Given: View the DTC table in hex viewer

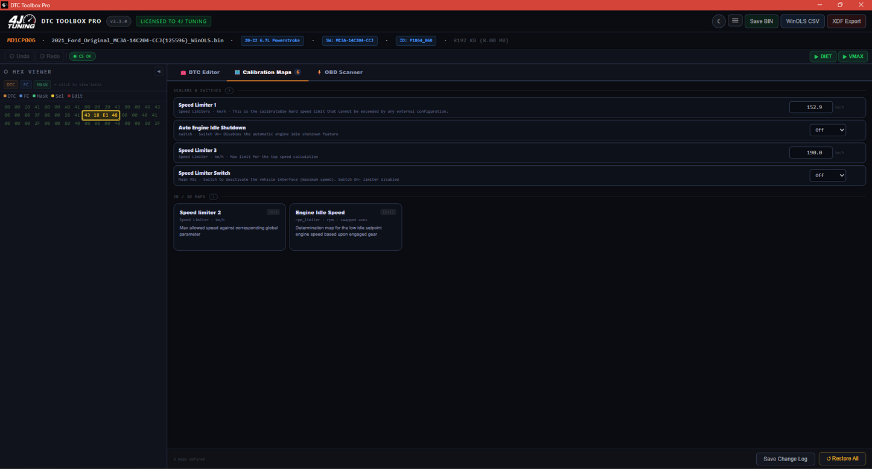Looking at the screenshot, I should point(11,85).
